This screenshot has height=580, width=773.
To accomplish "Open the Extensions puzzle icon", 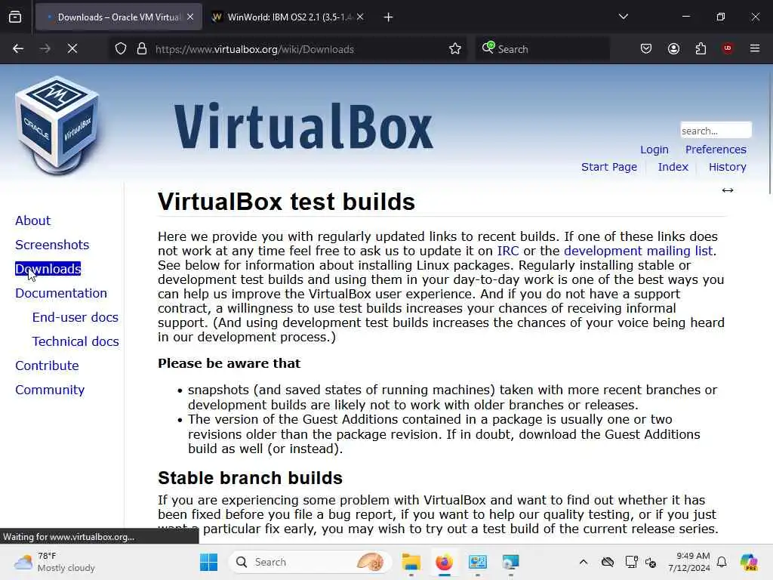I will [701, 49].
